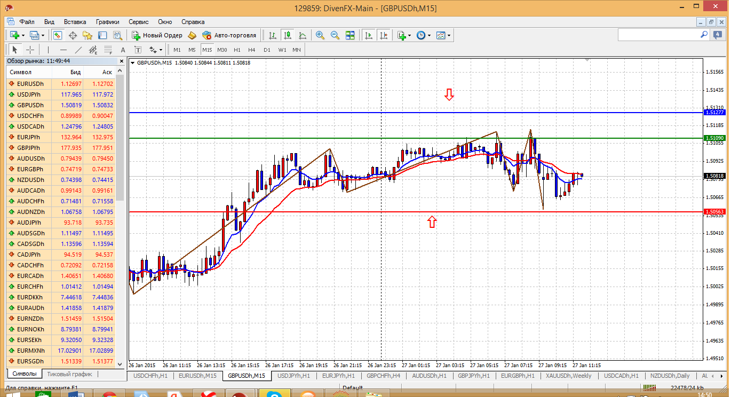Pick the horizontal line drawing tool
The image size is (731, 397).
[x=63, y=50]
